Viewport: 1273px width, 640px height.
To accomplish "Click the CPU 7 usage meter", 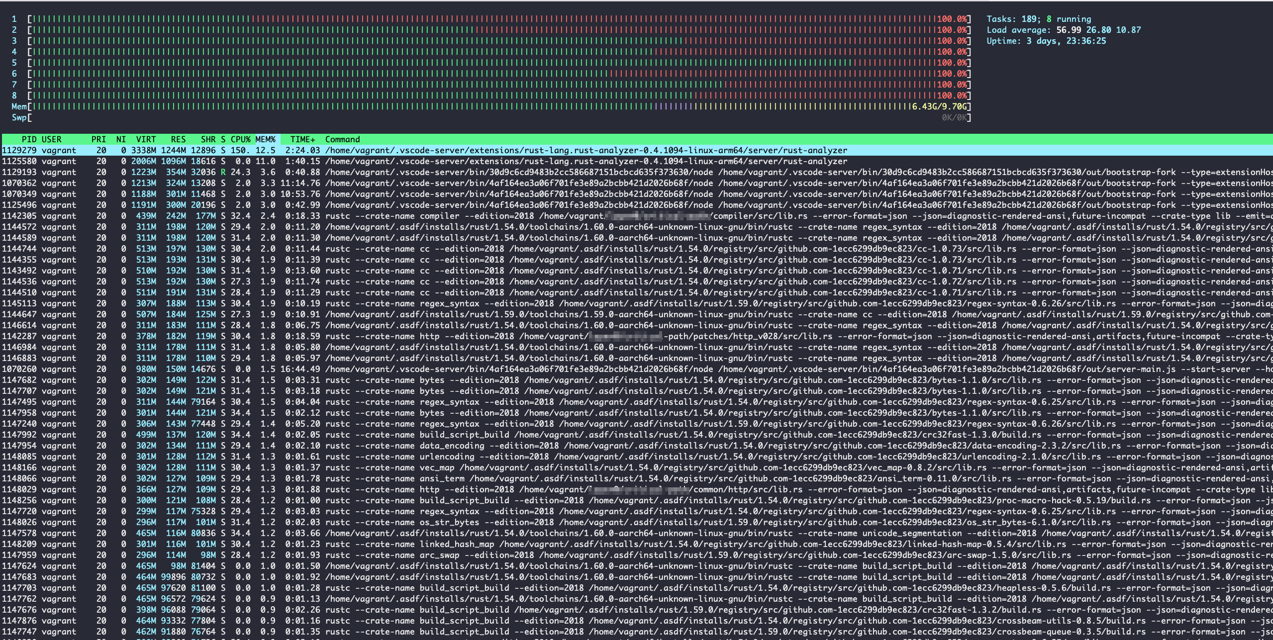I will tap(491, 85).
